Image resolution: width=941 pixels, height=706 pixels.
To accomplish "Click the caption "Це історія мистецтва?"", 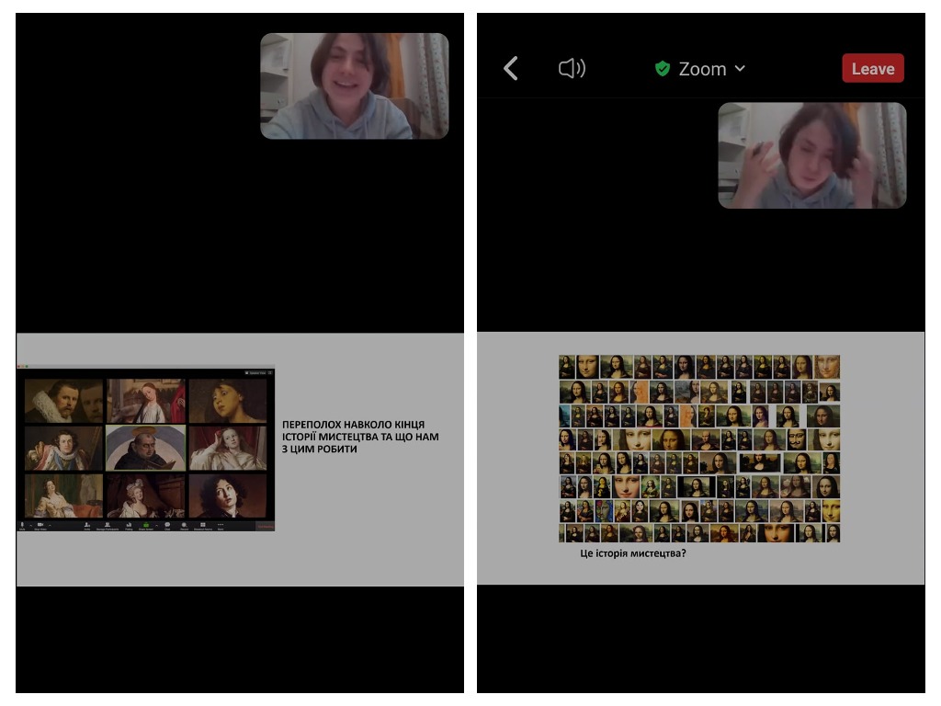I will 632,552.
